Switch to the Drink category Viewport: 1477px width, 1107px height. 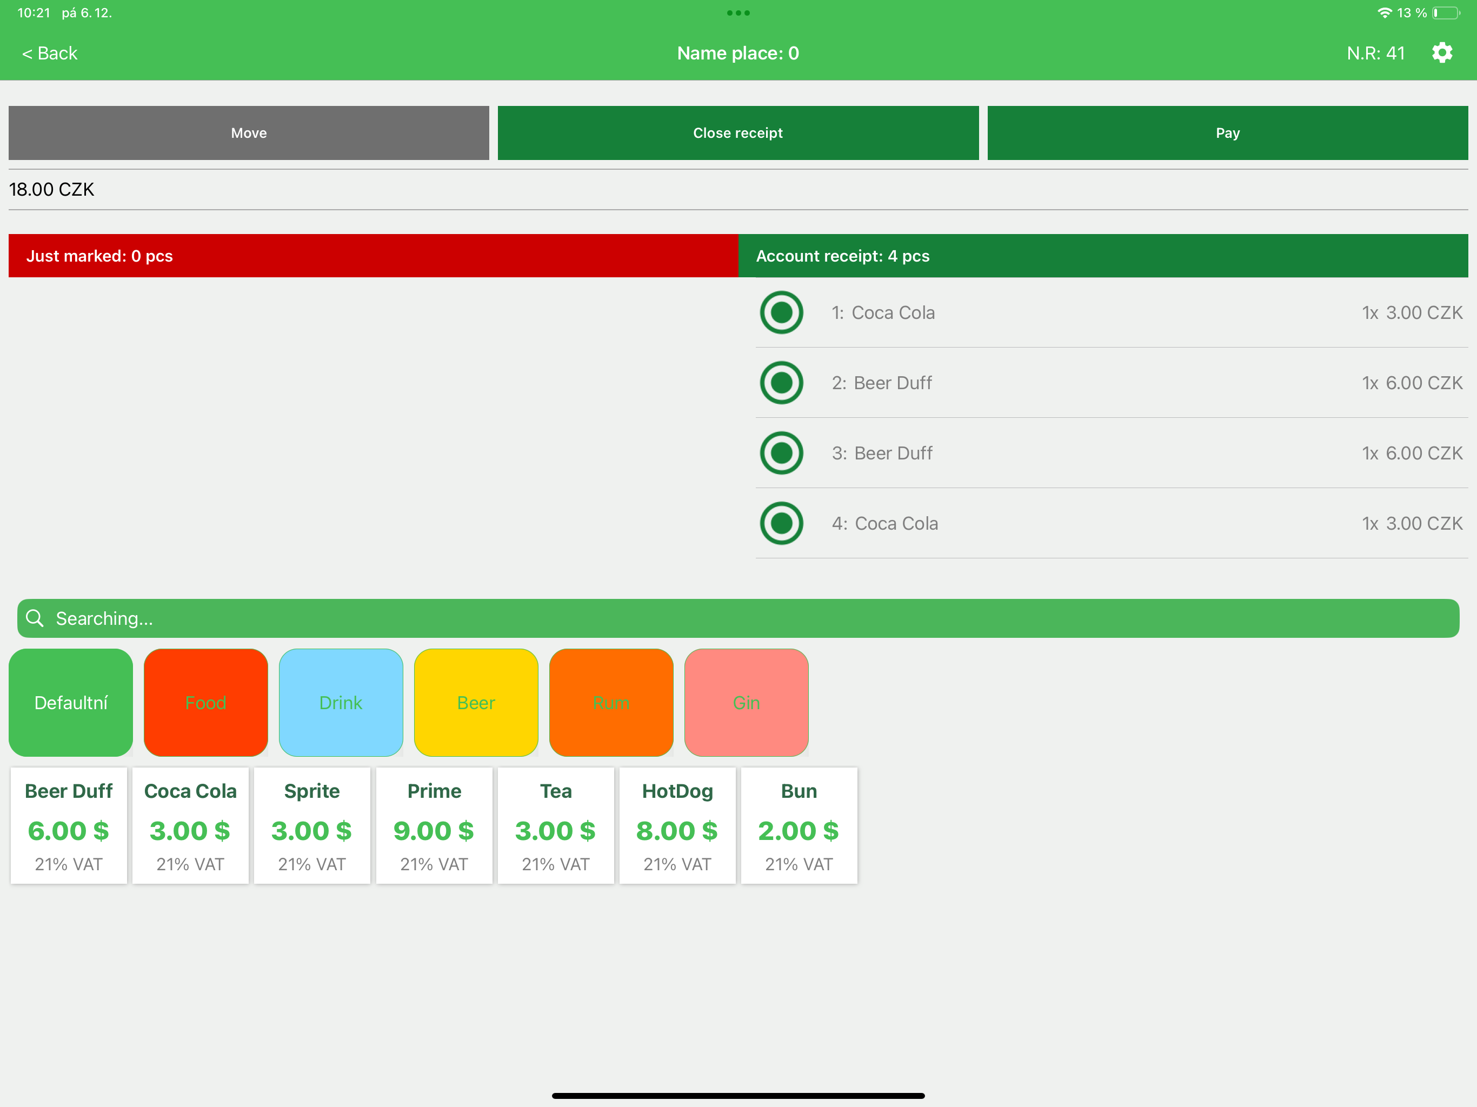[341, 702]
